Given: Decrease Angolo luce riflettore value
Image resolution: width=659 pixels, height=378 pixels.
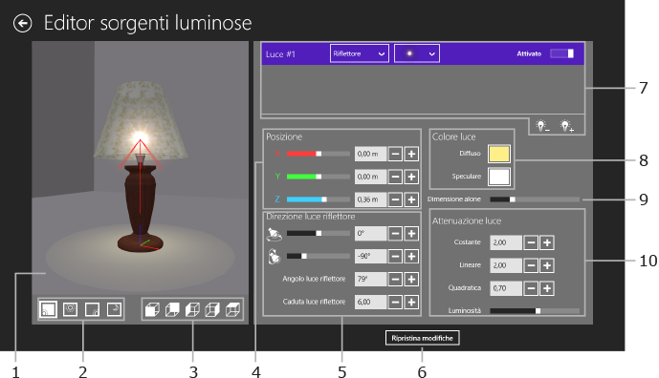Looking at the screenshot, I should [x=395, y=279].
